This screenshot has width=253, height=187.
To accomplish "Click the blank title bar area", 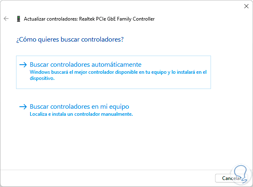I will coord(124,6).
